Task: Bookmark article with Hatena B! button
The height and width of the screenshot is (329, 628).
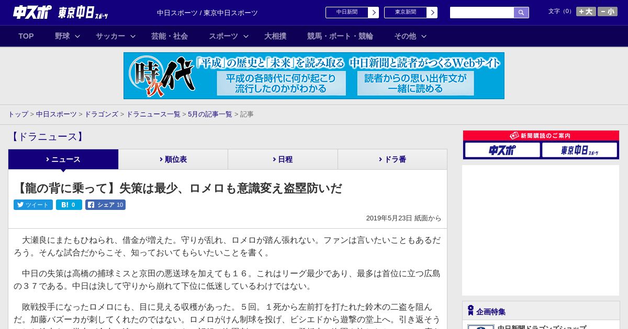Action: [x=69, y=205]
